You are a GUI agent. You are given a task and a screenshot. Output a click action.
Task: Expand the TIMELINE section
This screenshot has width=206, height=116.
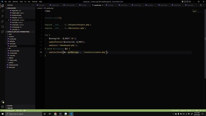point(20,108)
